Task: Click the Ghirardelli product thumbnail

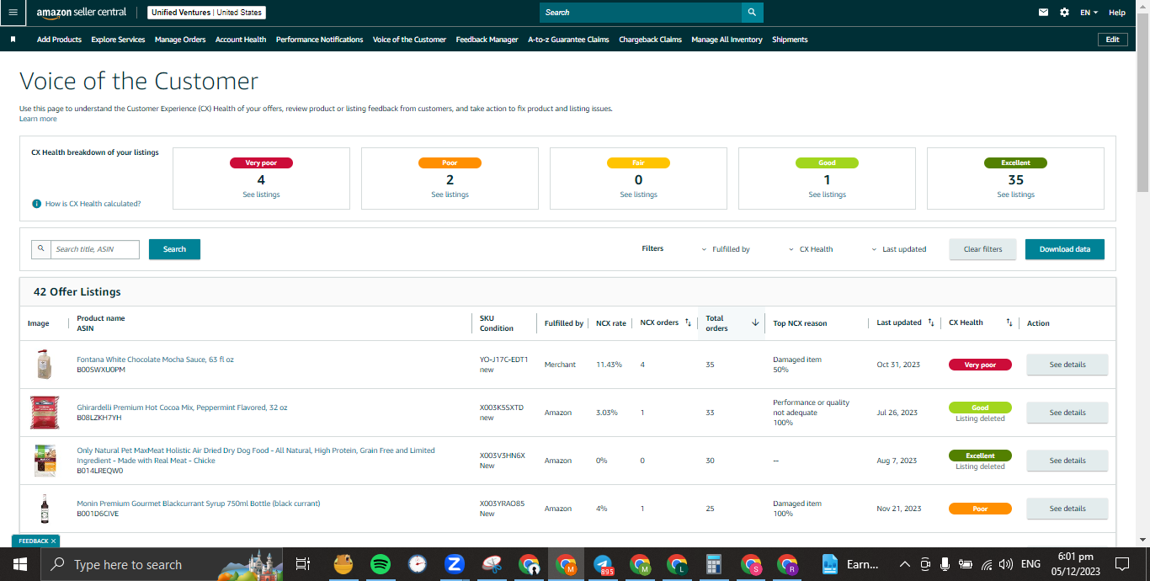Action: click(x=45, y=413)
